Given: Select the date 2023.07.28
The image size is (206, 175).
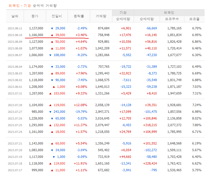Looking at the screenshot, I should 15,105.
